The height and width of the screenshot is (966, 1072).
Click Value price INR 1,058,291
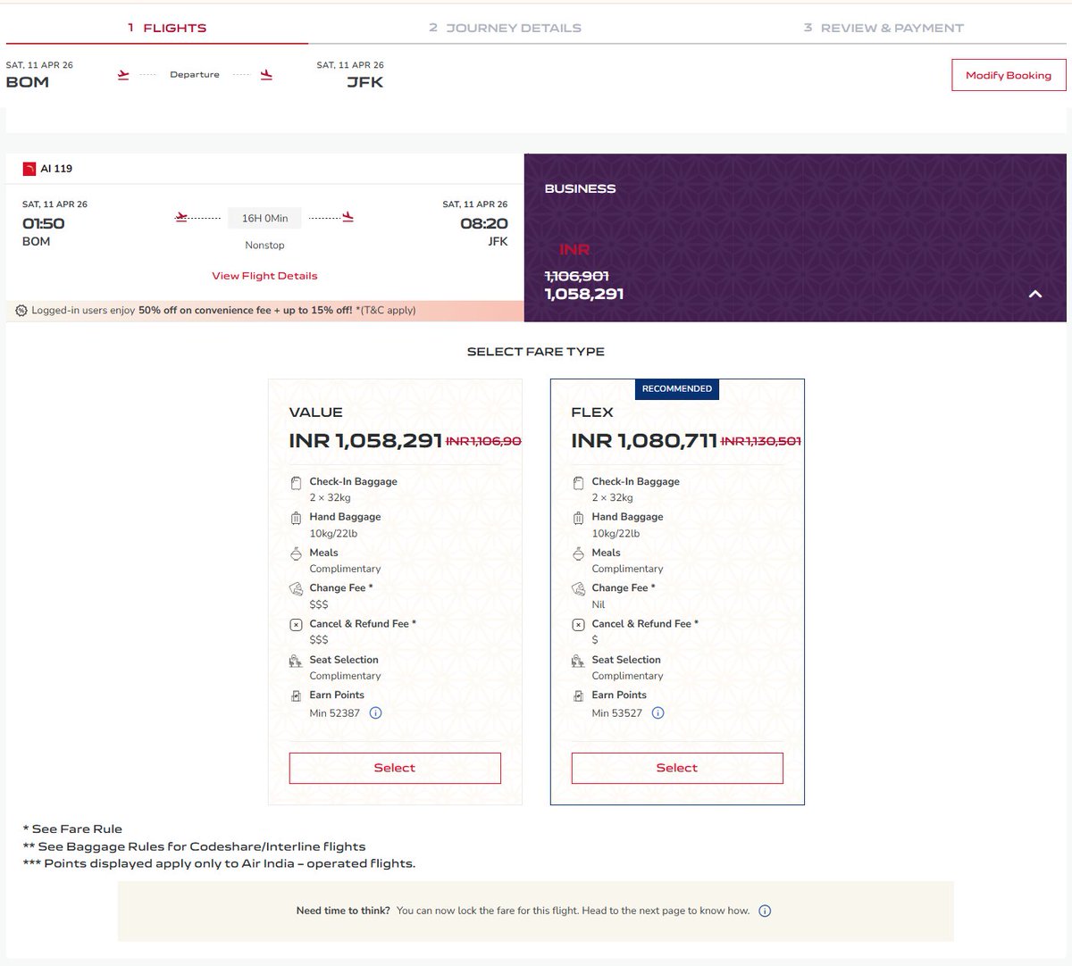(x=366, y=440)
